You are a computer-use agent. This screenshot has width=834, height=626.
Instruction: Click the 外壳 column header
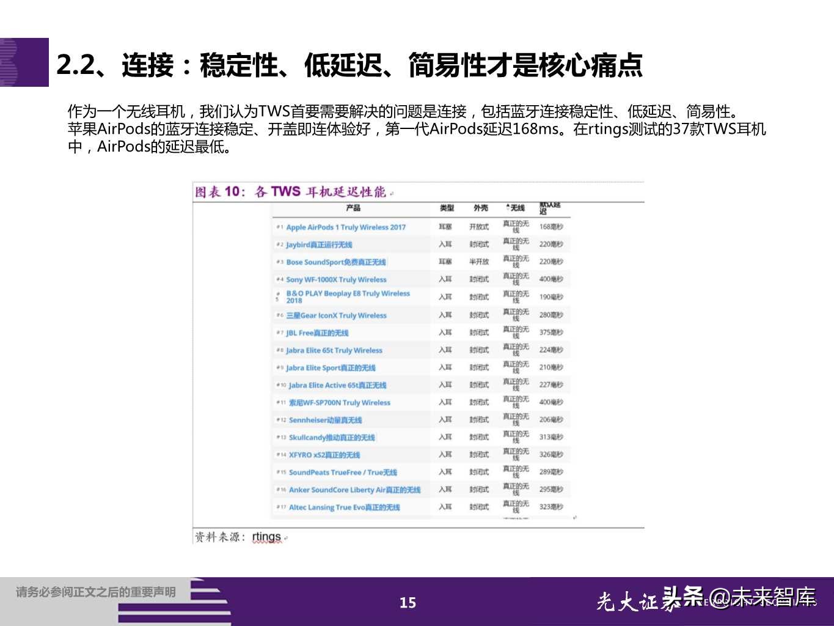click(479, 207)
